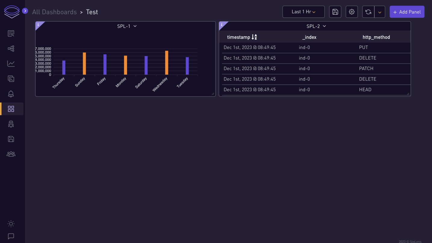The height and width of the screenshot is (243, 432).
Task: Click the 7,000,000 y-axis label
Action: tap(43, 49)
